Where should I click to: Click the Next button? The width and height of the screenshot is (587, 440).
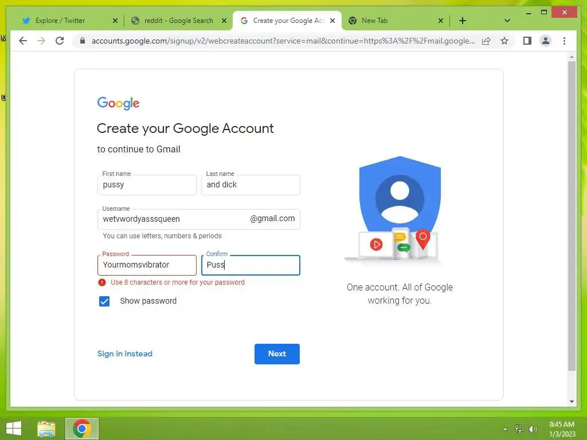(277, 354)
